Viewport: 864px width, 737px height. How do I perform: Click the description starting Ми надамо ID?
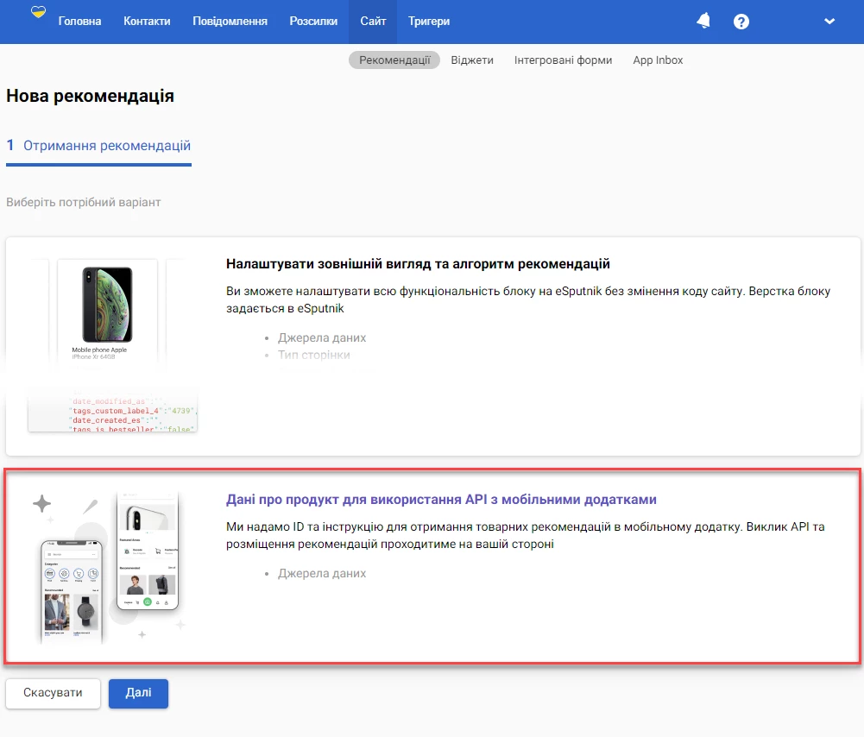pos(525,535)
